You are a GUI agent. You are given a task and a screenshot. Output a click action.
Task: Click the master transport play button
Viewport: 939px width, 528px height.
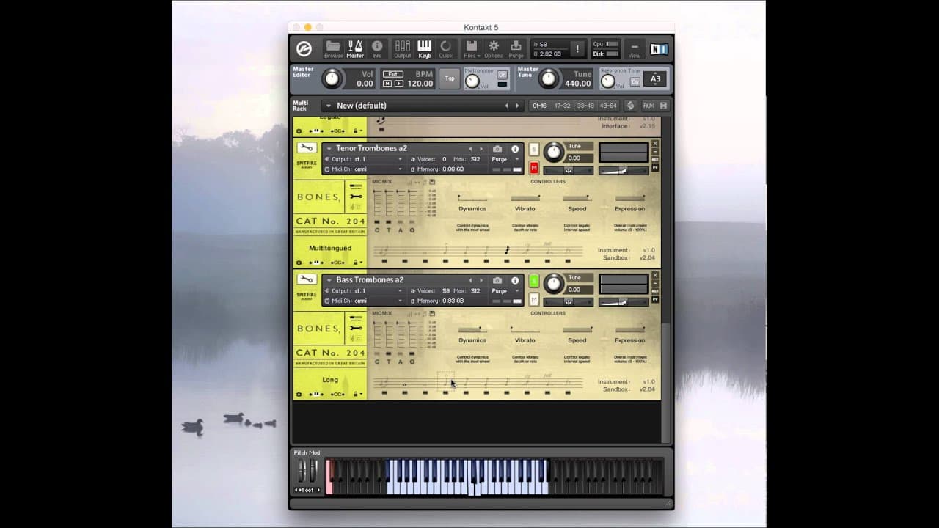(399, 84)
